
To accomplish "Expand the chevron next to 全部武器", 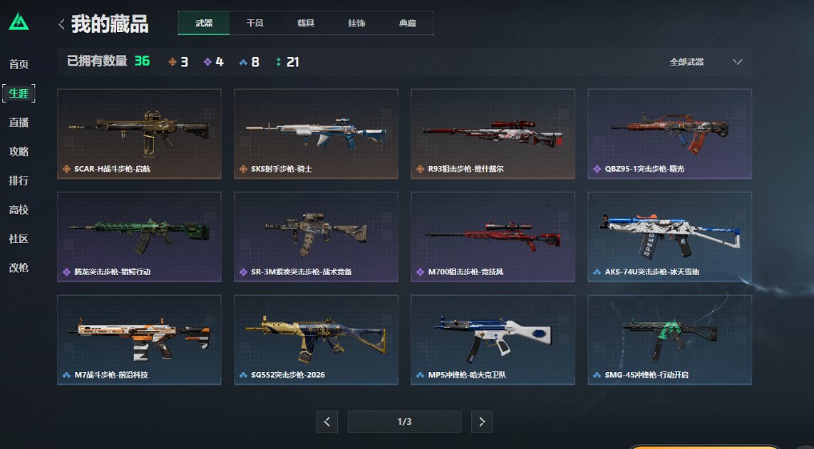I will pyautogui.click(x=737, y=62).
